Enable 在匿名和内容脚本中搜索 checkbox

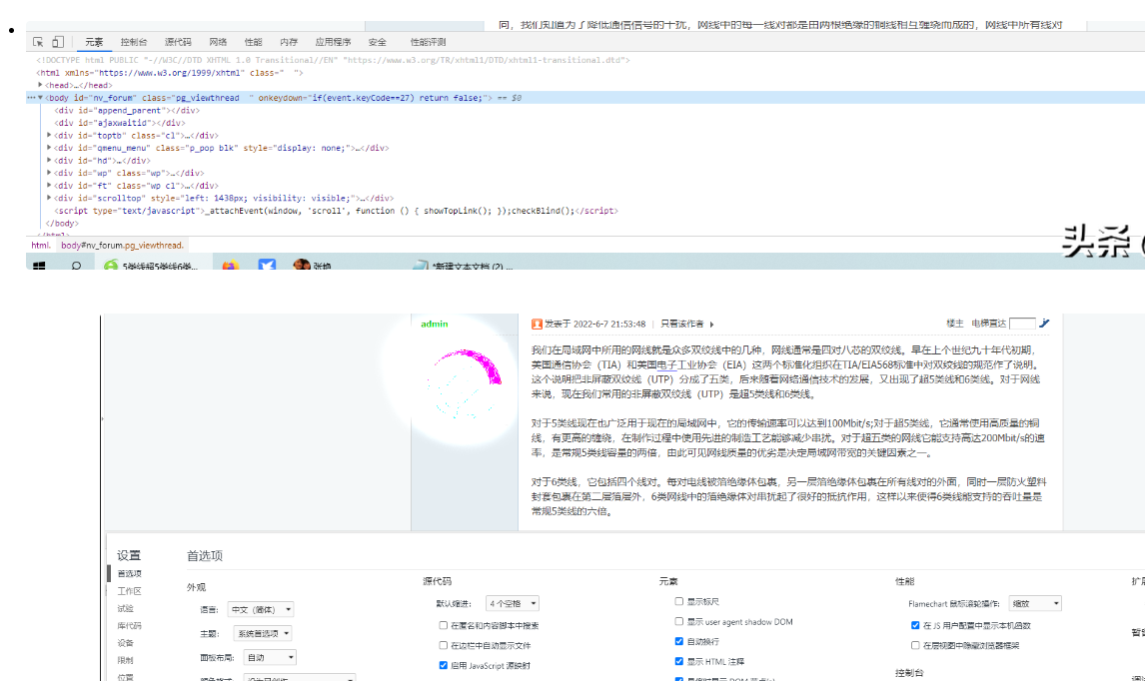tap(444, 625)
